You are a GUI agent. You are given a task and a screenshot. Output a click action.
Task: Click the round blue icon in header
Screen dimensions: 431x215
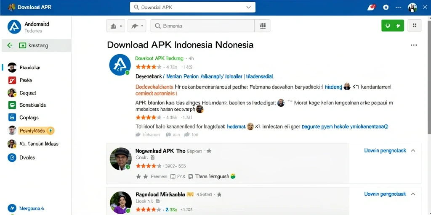coord(386,8)
